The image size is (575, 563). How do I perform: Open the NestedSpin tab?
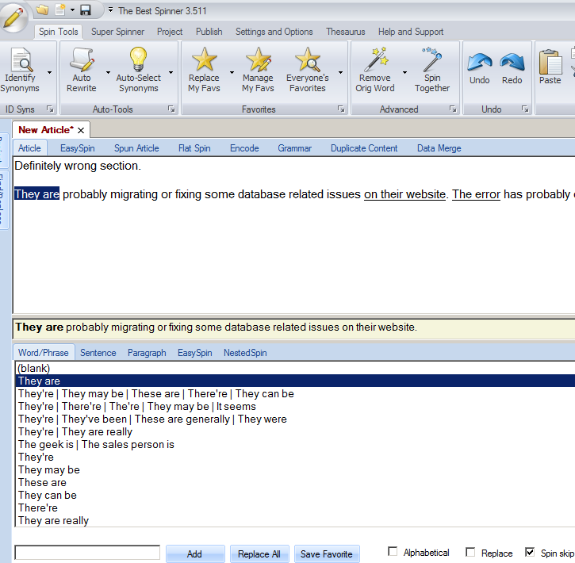[x=245, y=353]
